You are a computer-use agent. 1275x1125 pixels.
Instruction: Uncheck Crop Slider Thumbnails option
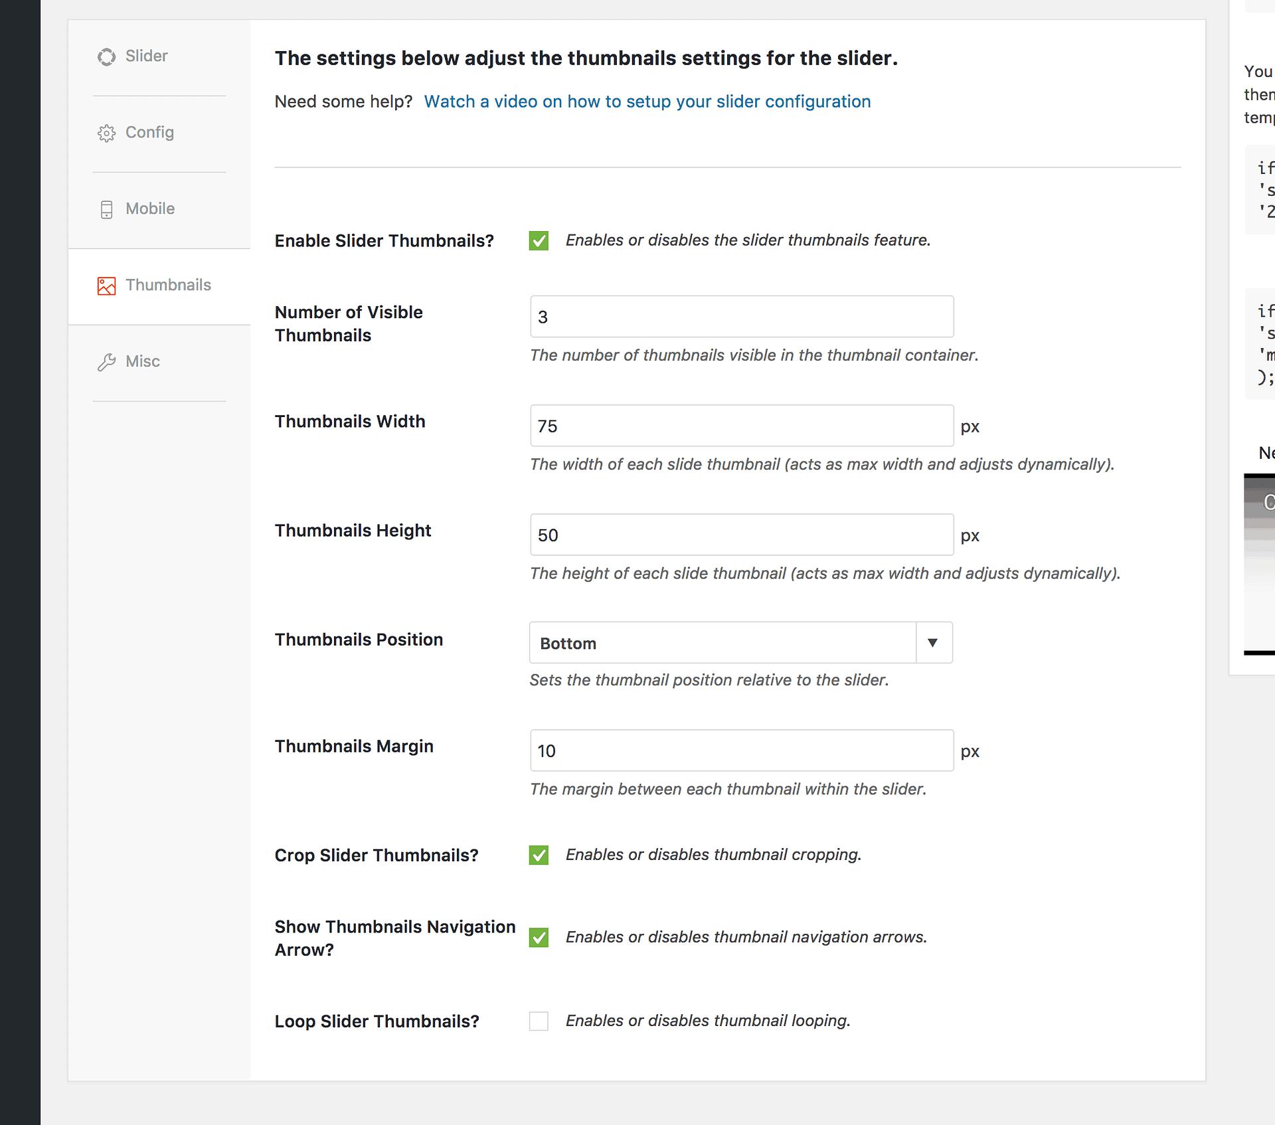(539, 855)
